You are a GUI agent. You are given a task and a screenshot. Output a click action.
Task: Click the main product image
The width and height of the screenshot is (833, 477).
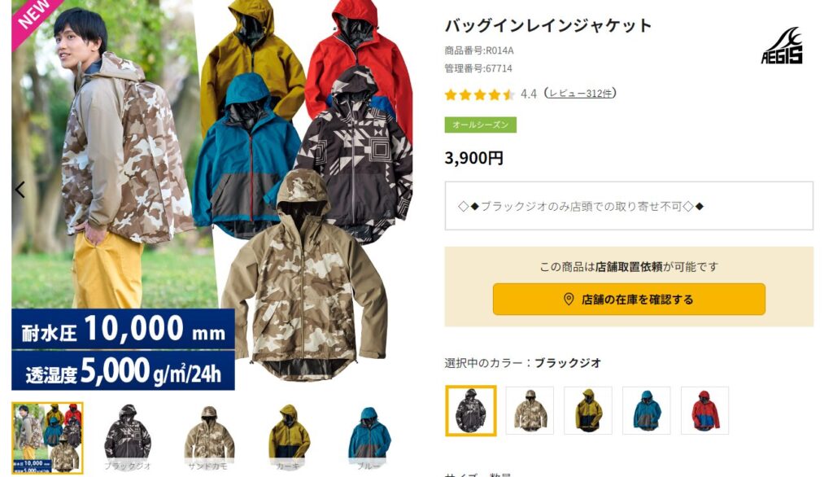pos(212,195)
